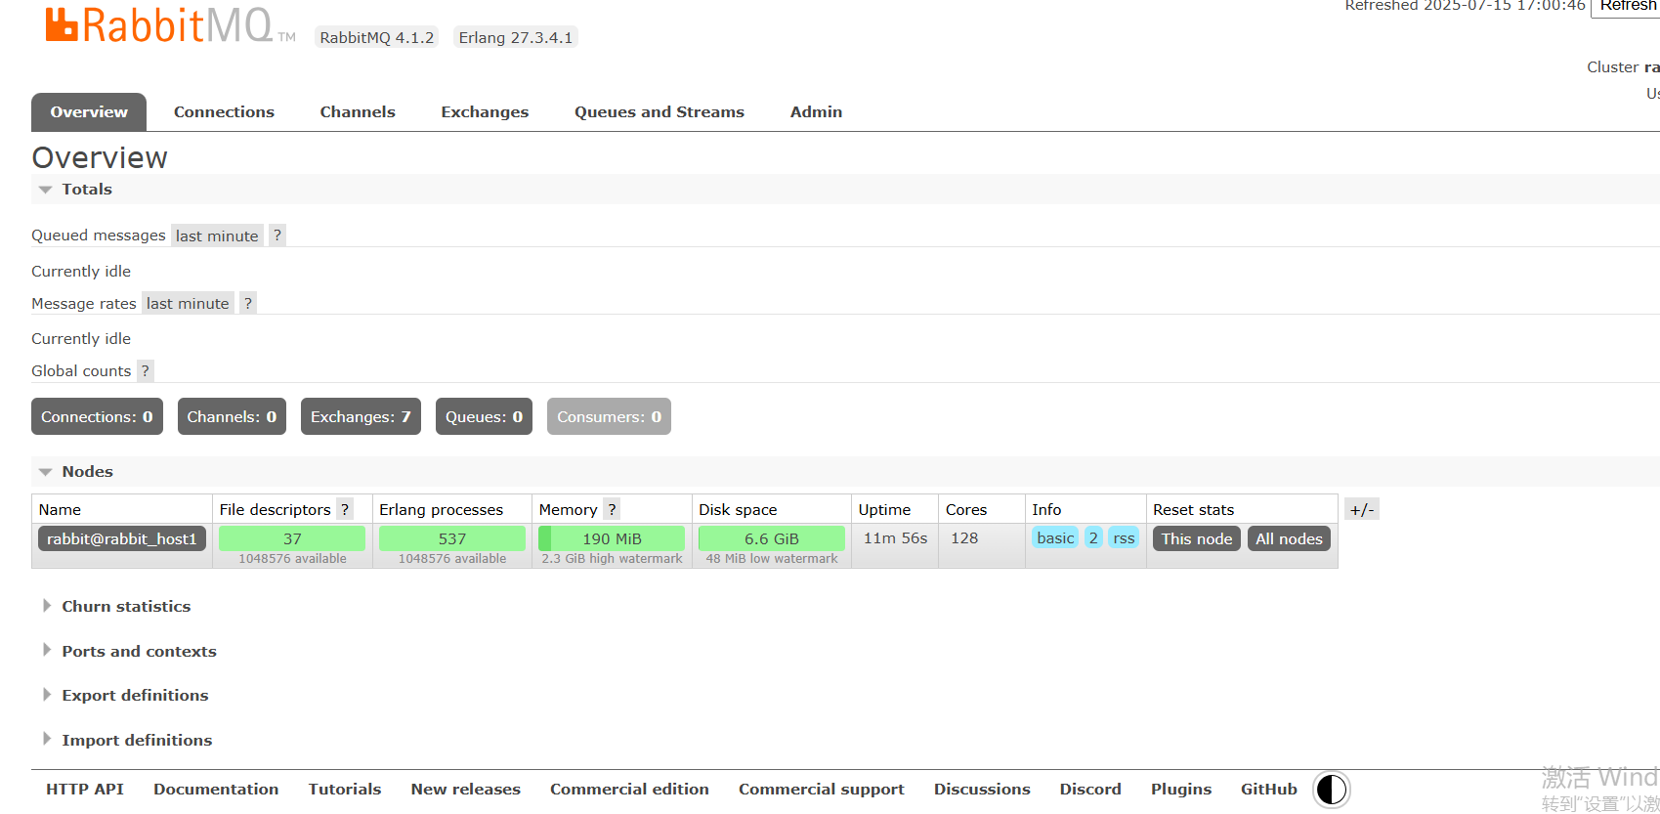The height and width of the screenshot is (814, 1660).
Task: Switch to the Connections tab
Action: tap(224, 112)
